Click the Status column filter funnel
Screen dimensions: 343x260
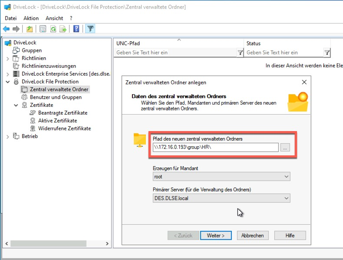click(327, 53)
